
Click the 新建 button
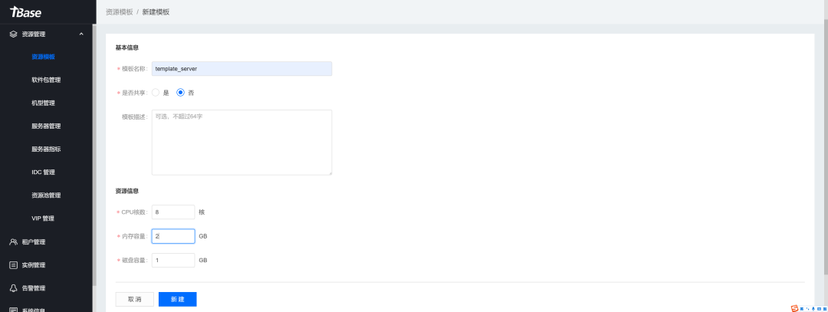[177, 299]
